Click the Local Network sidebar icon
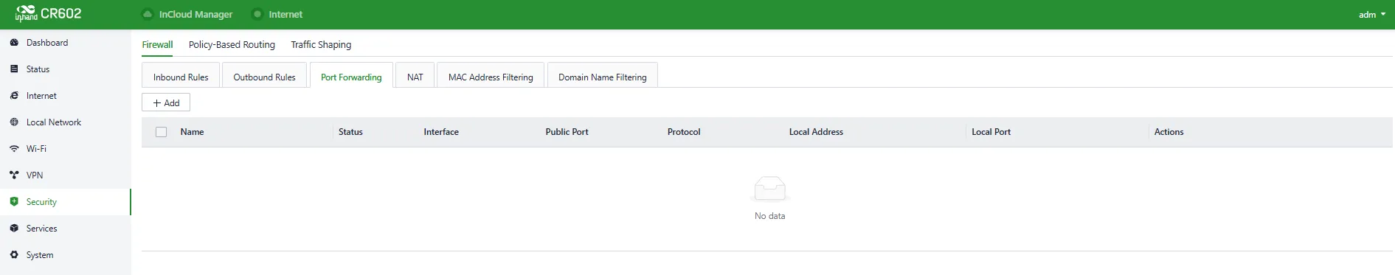Viewport: 1395px width, 275px height. click(14, 122)
